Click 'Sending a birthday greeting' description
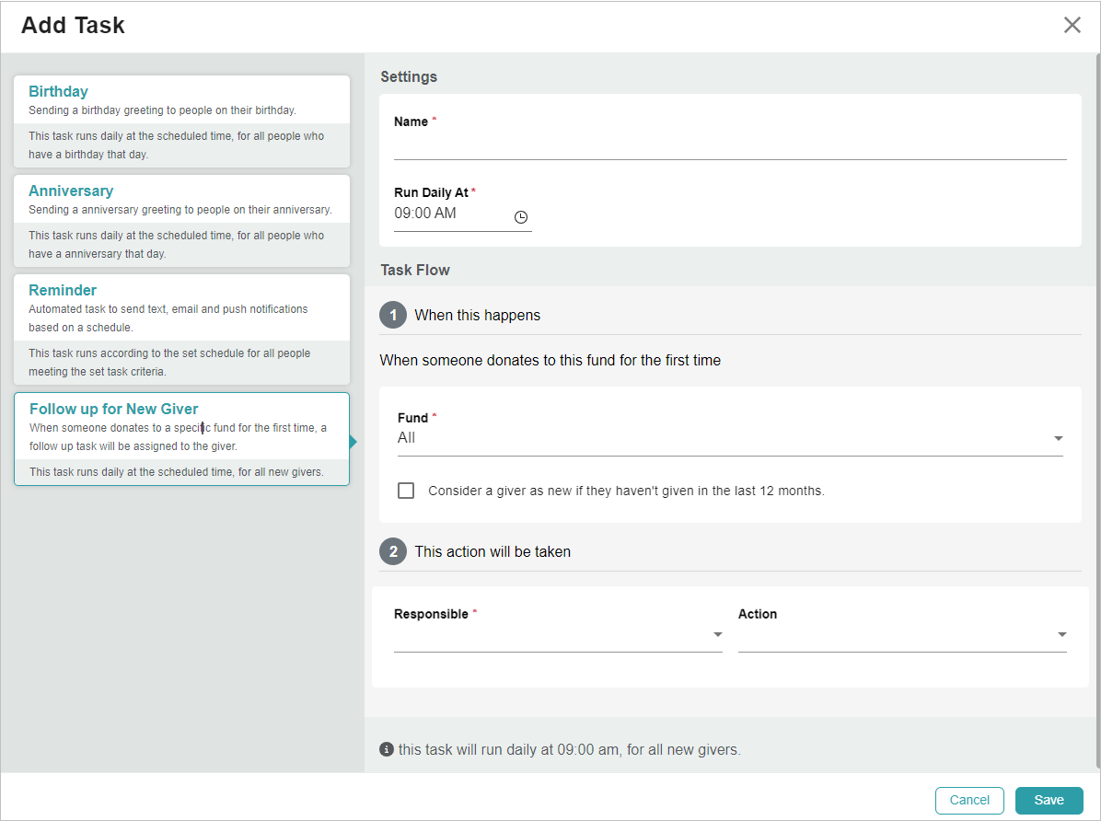Viewport: 1101px width, 821px height. pyautogui.click(x=162, y=110)
